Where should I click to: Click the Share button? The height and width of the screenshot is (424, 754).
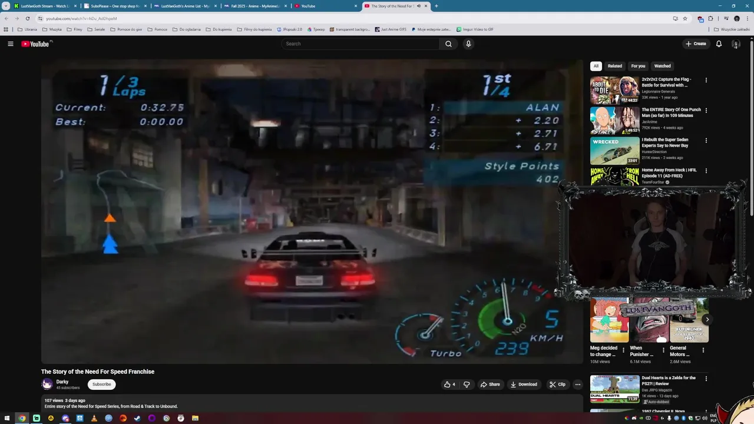(490, 385)
